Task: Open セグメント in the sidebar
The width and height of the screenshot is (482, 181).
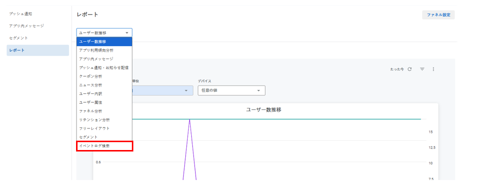Action: [18, 38]
